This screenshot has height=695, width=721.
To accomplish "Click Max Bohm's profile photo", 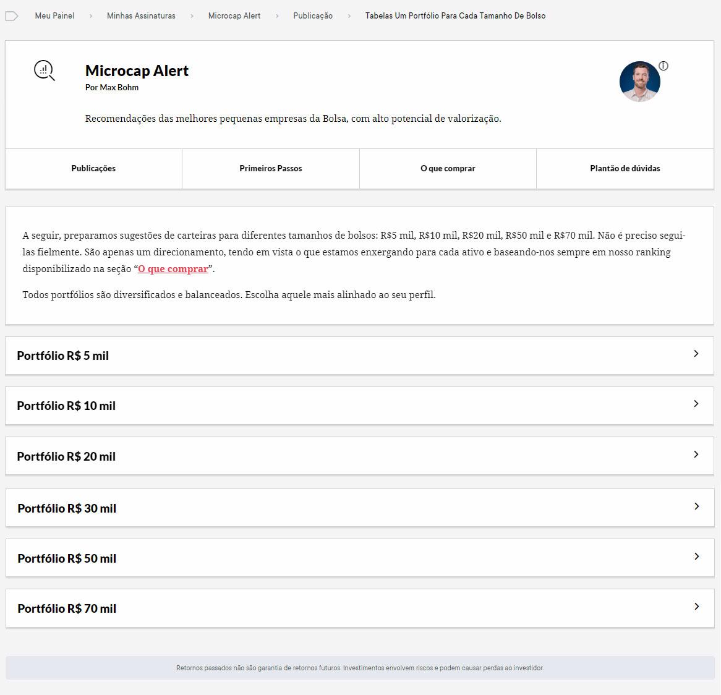I will pyautogui.click(x=639, y=82).
